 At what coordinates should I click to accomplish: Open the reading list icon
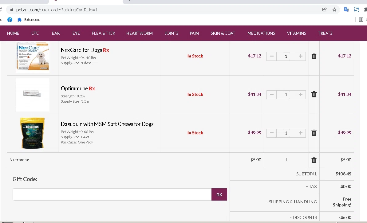pos(361,20)
